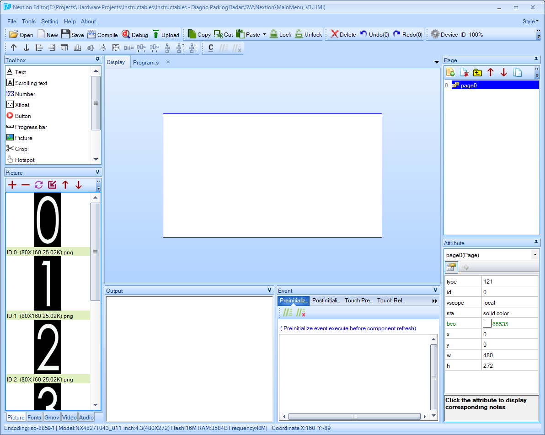Toggle the pin on the Toolbox panel
The height and width of the screenshot is (435, 545).
(x=98, y=59)
